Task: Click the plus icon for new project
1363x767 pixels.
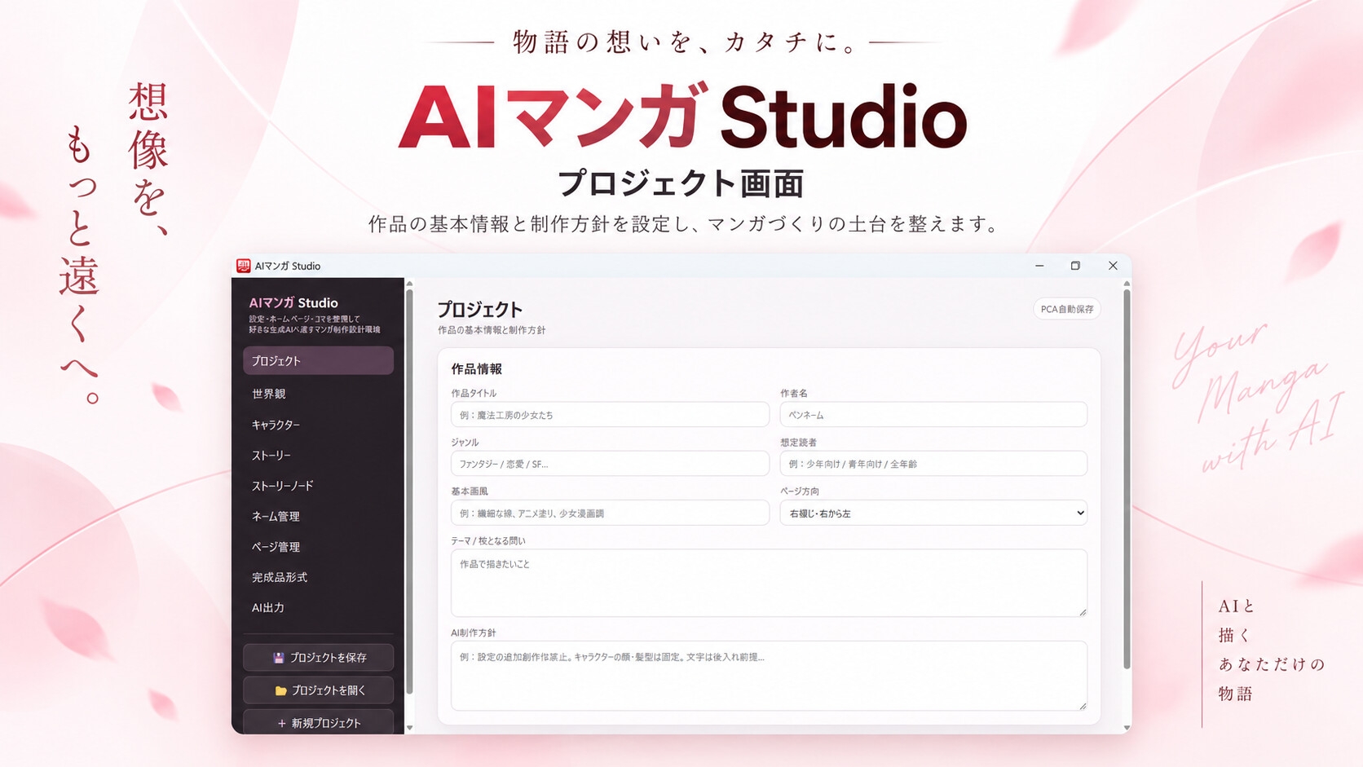Action: click(281, 723)
